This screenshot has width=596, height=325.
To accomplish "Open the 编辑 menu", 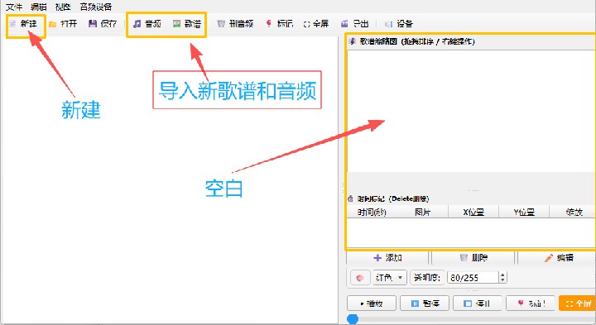I will (x=38, y=7).
